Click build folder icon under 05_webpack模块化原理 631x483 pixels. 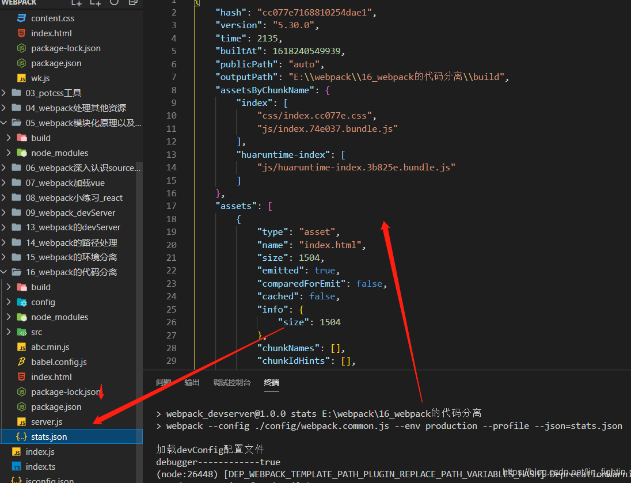click(22, 138)
